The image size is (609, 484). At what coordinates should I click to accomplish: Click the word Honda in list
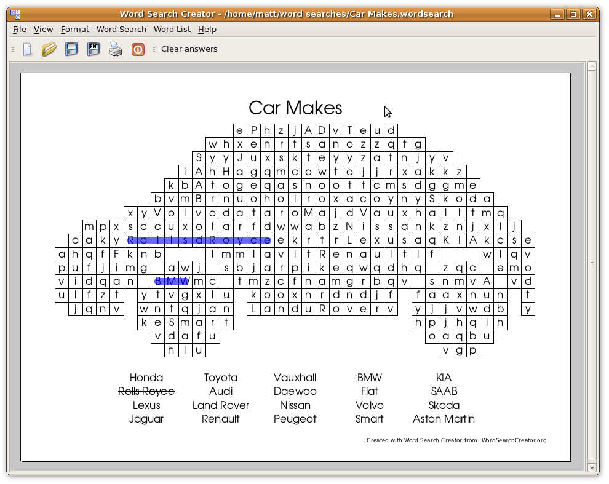click(146, 378)
